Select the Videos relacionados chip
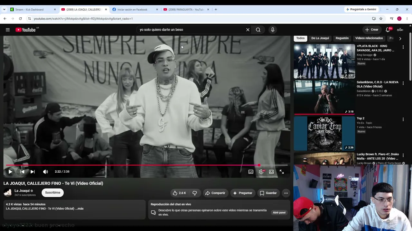The image size is (412, 231). coord(369,38)
